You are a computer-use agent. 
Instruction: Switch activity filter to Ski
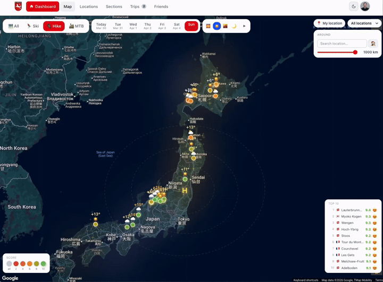[x=33, y=26]
